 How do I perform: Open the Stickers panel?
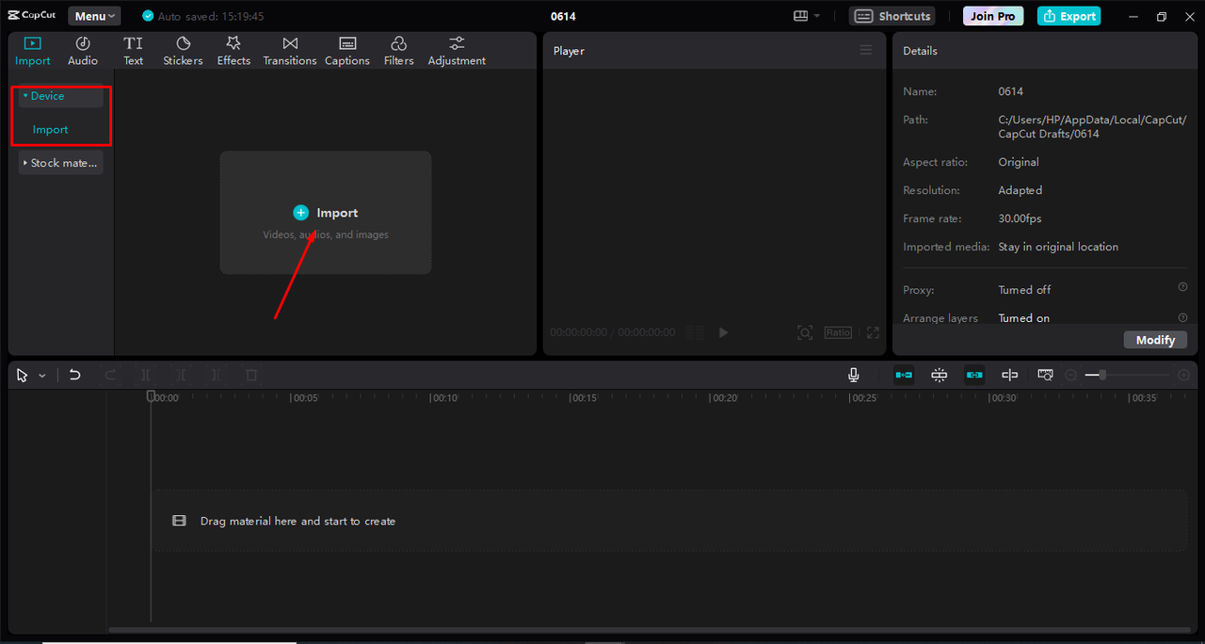(x=183, y=51)
